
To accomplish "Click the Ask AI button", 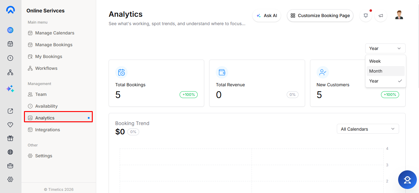I will (x=267, y=16).
